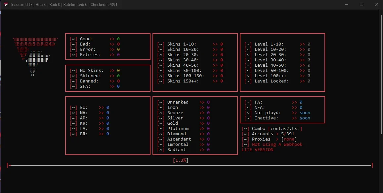Click the "LA:" region row
The image size is (383, 193).
[x=89, y=129]
